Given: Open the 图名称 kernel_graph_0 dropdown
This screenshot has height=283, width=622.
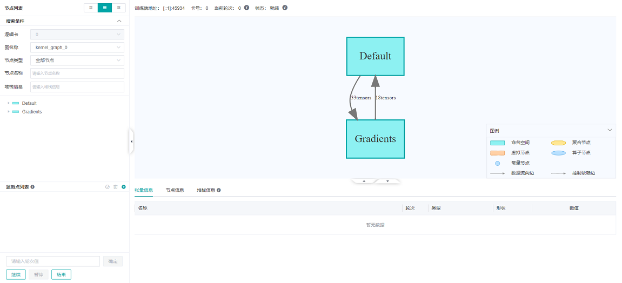Looking at the screenshot, I should click(x=77, y=48).
